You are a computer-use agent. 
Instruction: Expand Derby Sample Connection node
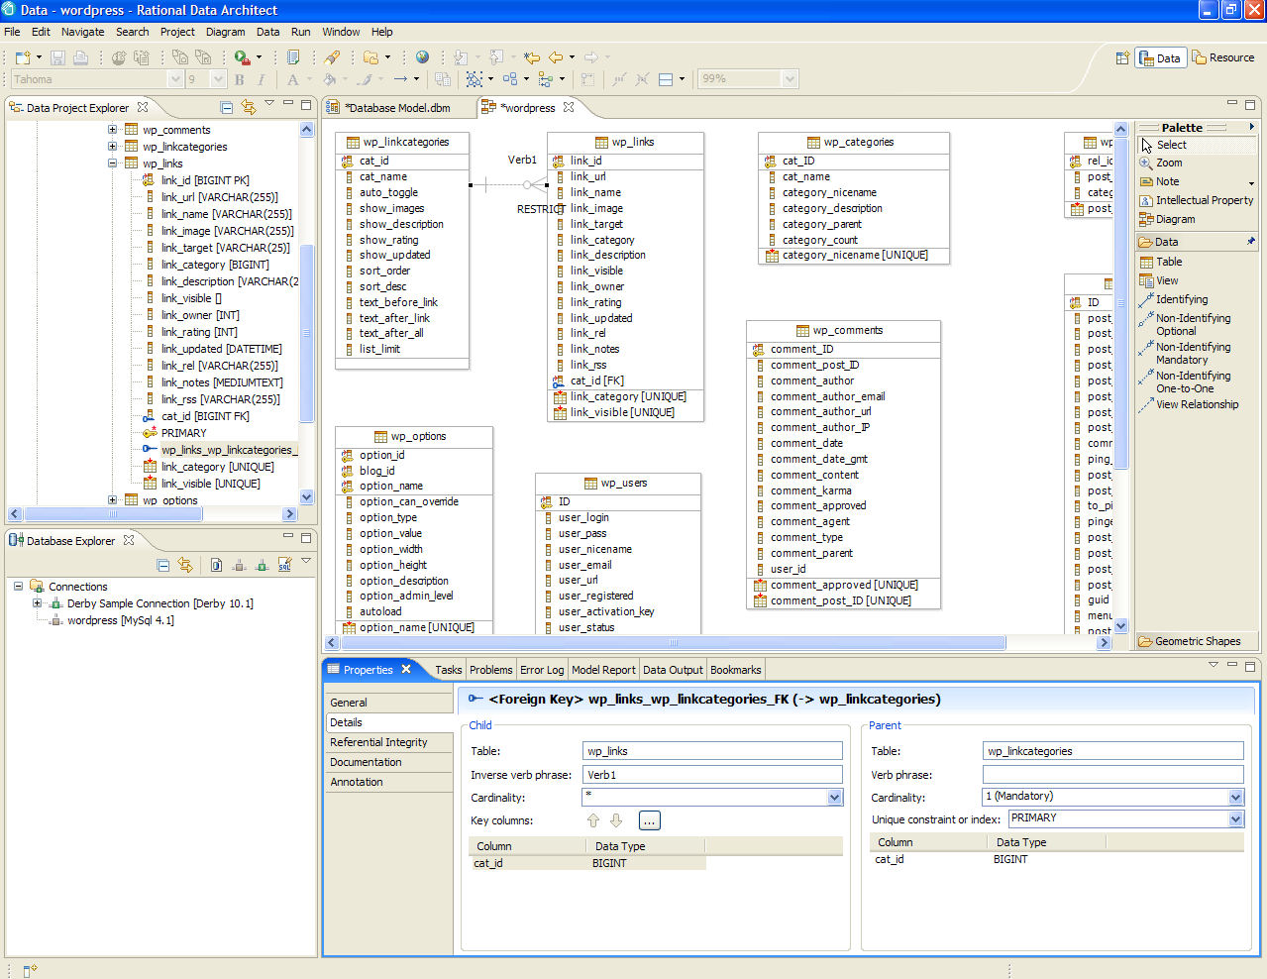point(37,603)
